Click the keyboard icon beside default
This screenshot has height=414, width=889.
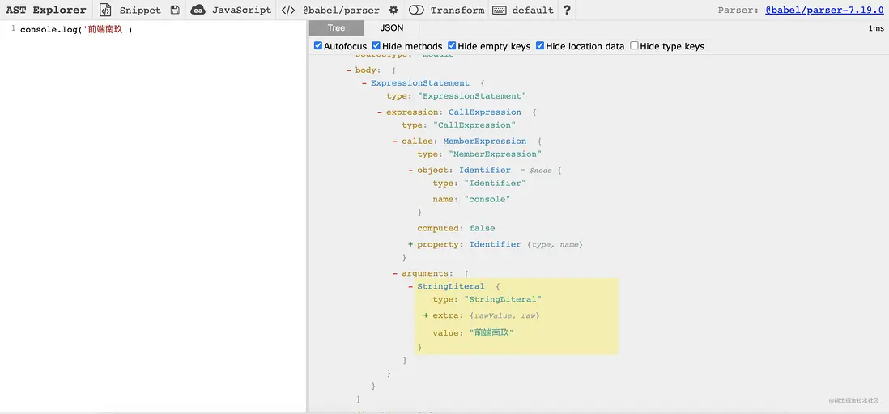click(x=500, y=11)
